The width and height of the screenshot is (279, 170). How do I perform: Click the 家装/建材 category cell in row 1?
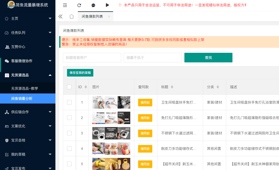pos(214,102)
